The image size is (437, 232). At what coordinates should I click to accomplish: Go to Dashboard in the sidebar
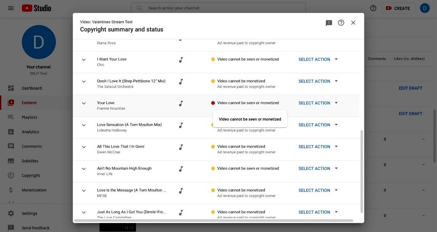pos(31,88)
